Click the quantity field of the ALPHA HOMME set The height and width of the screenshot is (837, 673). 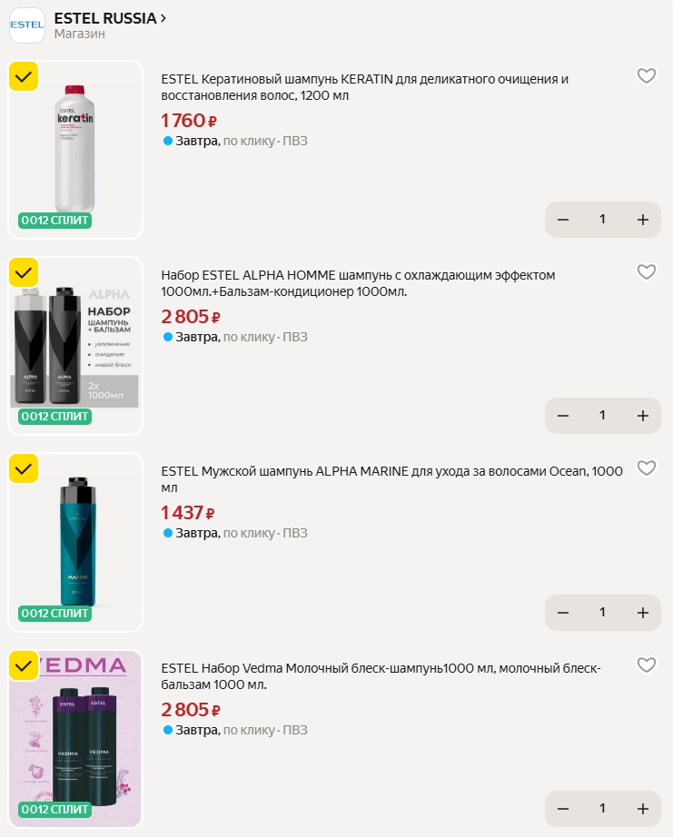tap(602, 416)
